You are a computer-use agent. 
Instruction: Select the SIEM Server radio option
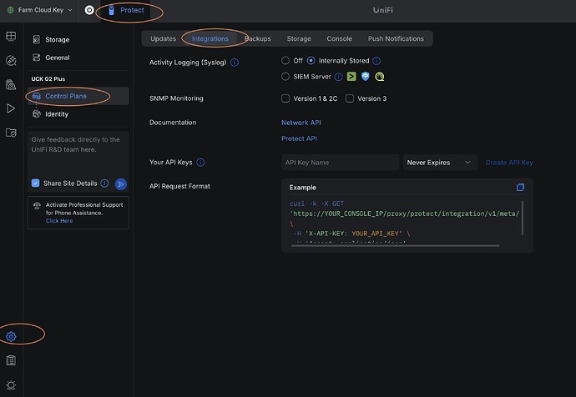[x=286, y=77]
